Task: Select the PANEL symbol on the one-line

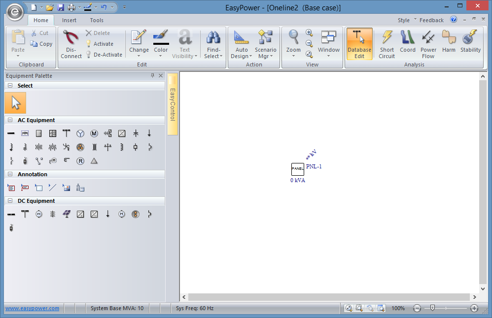Action: coord(297,169)
